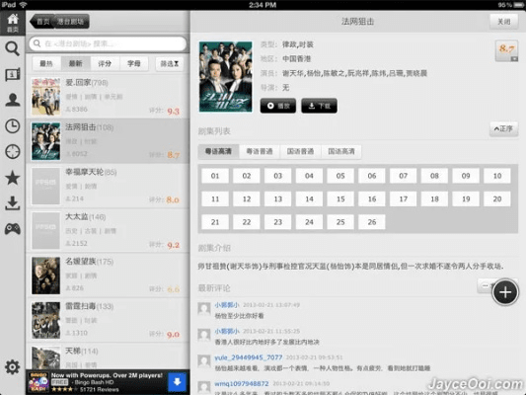Image resolution: width=526 pixels, height=395 pixels.
Task: Open the 筛选 filter dropdown
Action: click(x=170, y=63)
